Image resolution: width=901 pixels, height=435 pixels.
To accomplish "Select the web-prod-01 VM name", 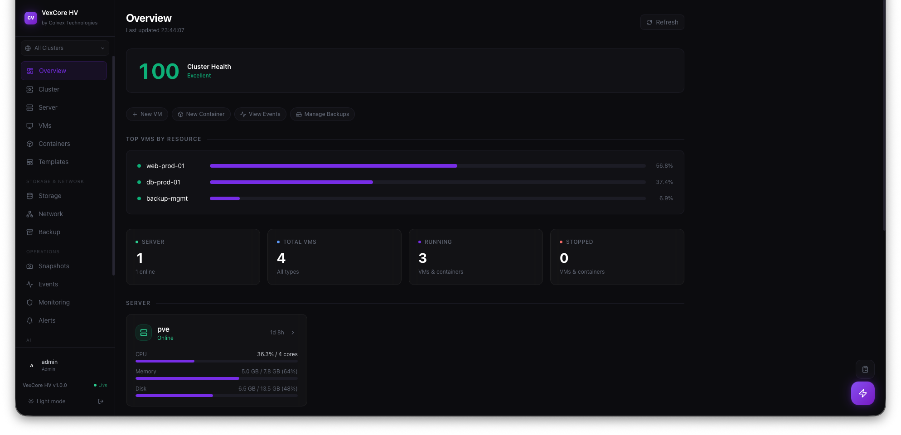I will [165, 166].
